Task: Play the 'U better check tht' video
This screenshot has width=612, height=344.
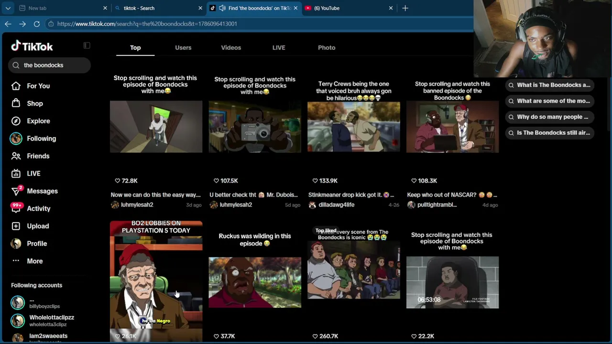Action: click(255, 127)
